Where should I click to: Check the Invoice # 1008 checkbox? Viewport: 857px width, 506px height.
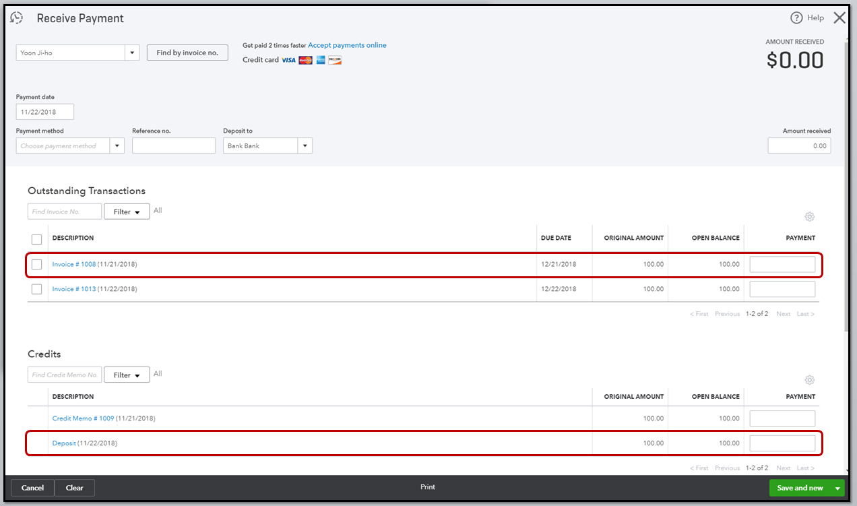[36, 264]
